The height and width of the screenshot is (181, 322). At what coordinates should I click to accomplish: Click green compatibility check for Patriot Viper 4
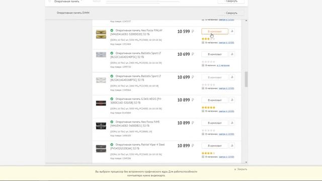point(112,145)
